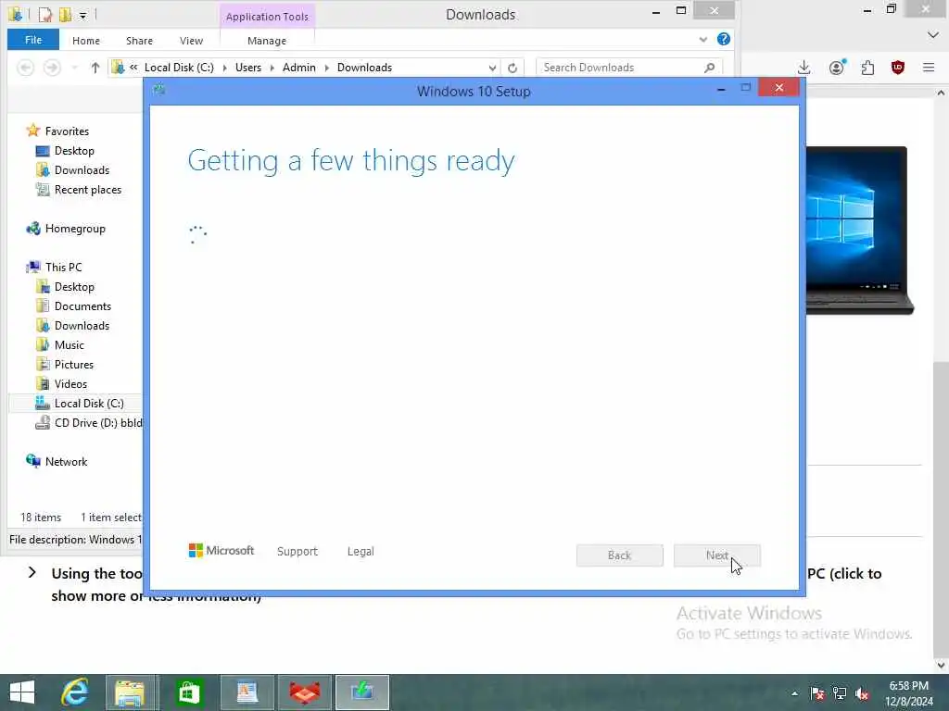The width and height of the screenshot is (949, 711).
Task: Click the muted volume tray icon
Action: [862, 694]
